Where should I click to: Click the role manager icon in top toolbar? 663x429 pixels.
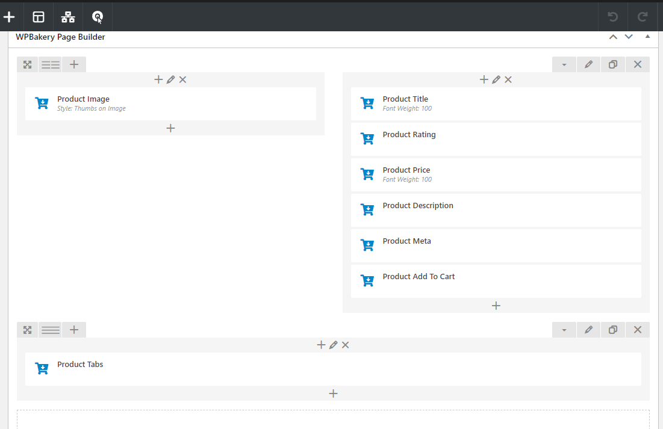coord(97,17)
